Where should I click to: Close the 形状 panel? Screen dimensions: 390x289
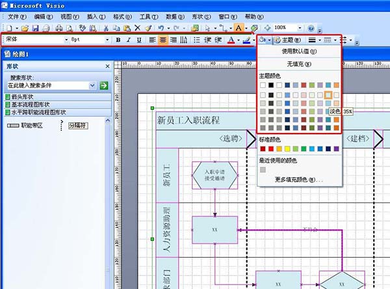click(x=107, y=66)
